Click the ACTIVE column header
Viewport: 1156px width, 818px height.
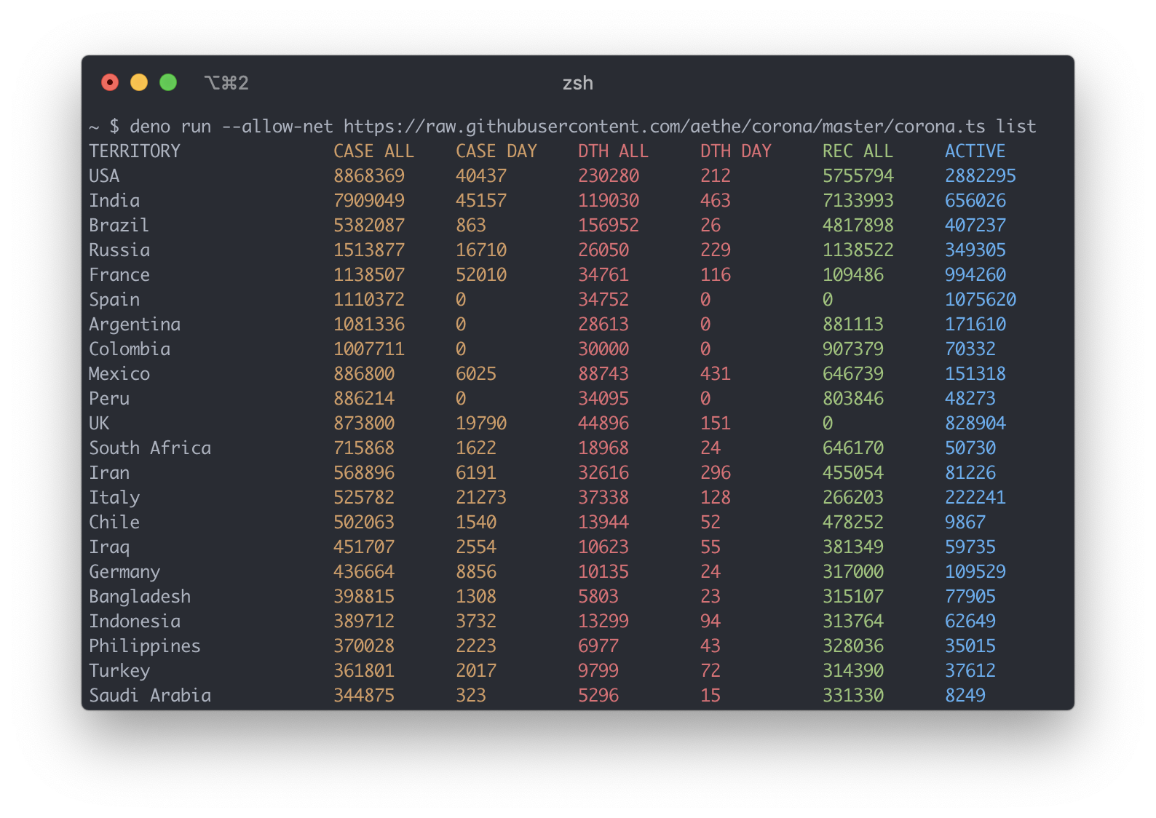(x=975, y=151)
